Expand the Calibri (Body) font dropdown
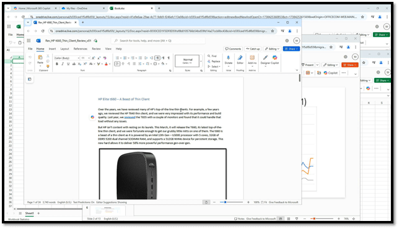399x229 pixels. click(67, 58)
